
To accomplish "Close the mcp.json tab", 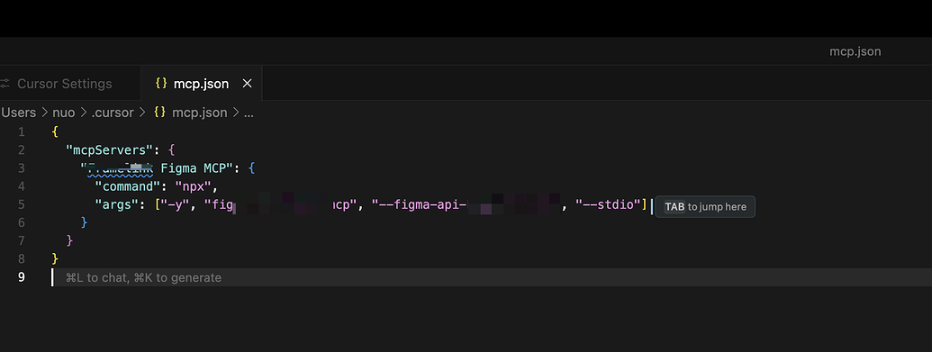I will pyautogui.click(x=248, y=84).
